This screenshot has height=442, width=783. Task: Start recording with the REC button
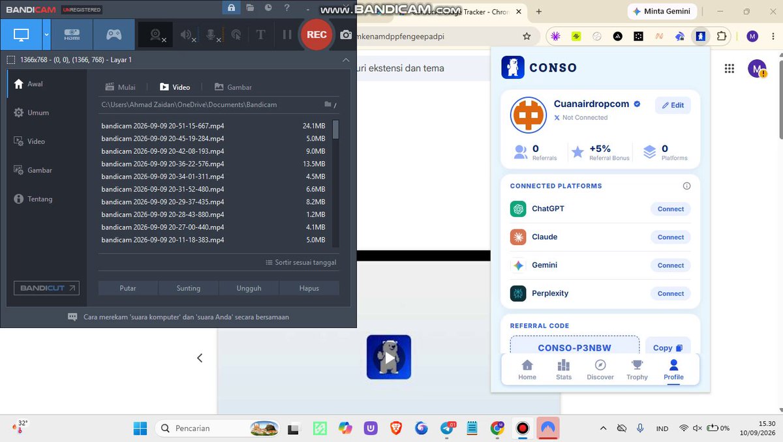[x=316, y=35]
